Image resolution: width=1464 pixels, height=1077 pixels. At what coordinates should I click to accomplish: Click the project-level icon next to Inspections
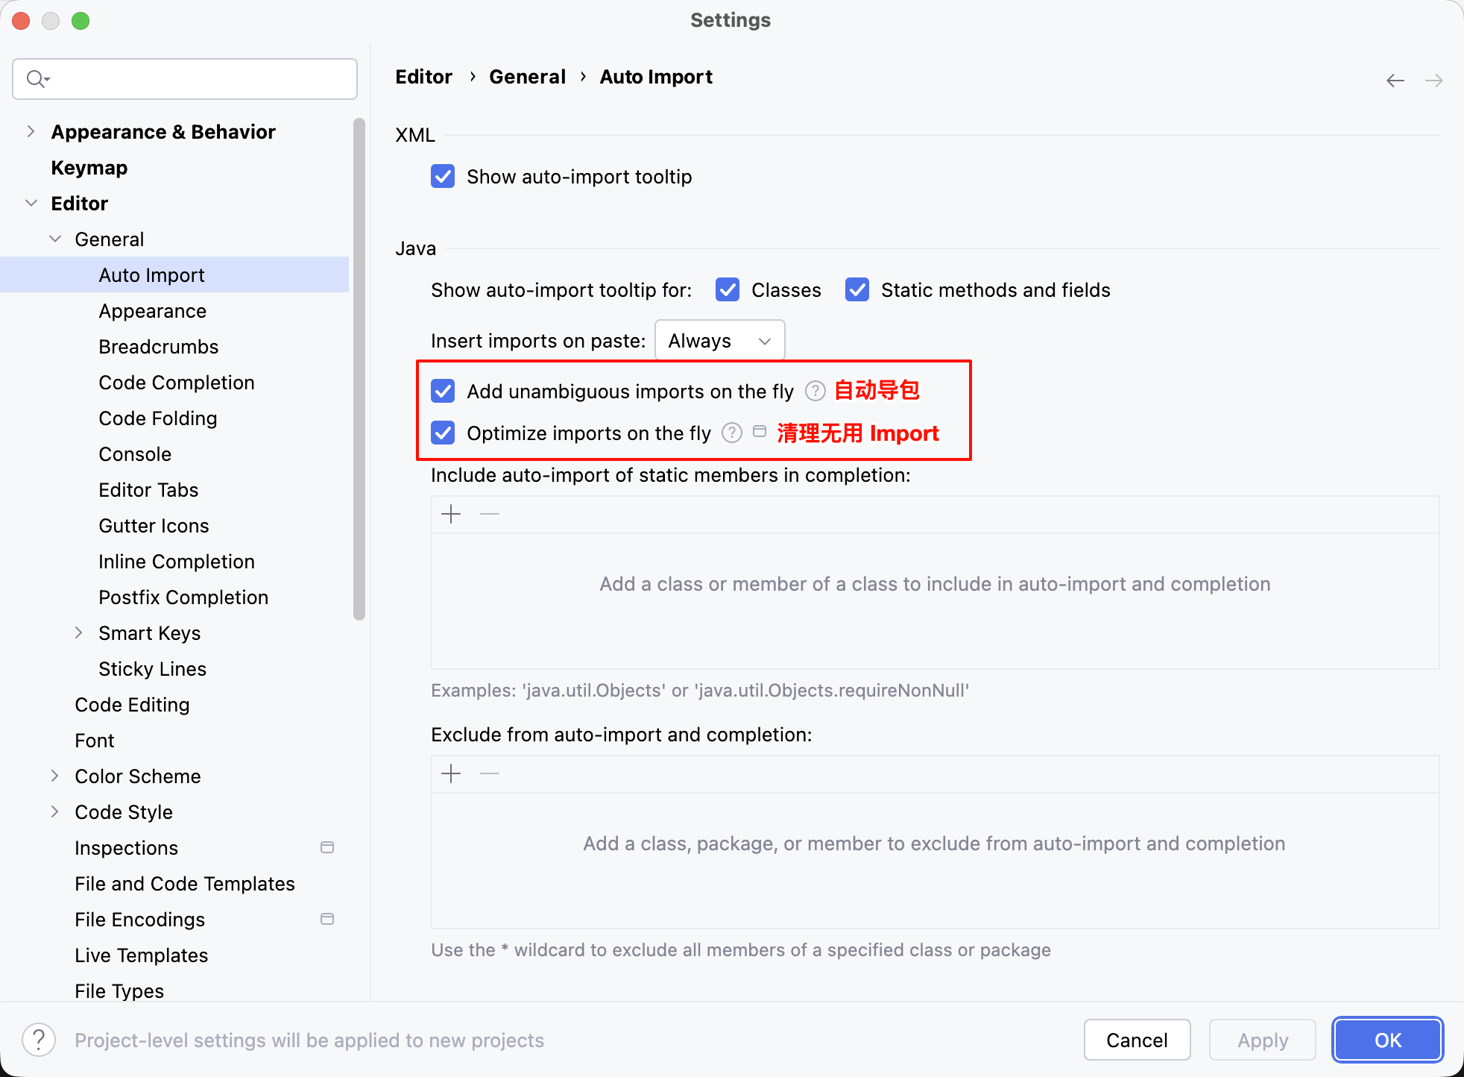click(327, 847)
